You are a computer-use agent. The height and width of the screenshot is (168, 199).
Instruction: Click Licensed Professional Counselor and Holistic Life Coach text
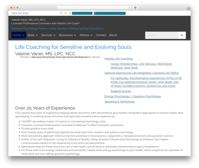[45, 23]
